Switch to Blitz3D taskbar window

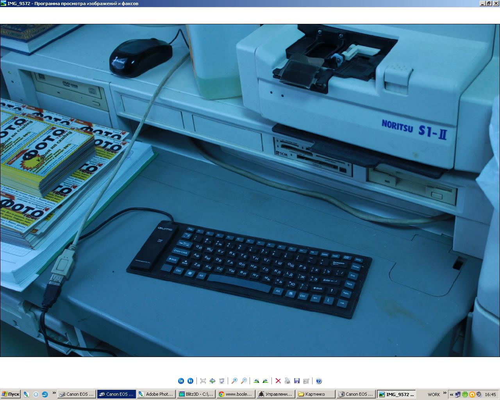coord(196,395)
